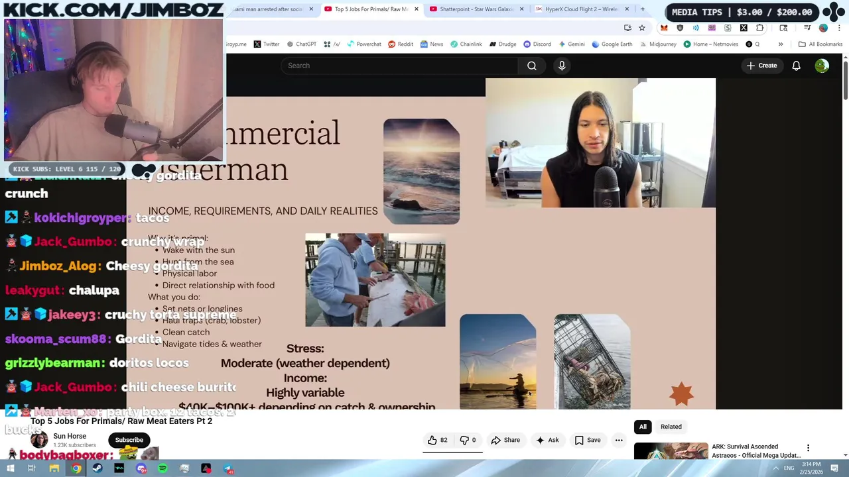This screenshot has height=477, width=849.
Task: Click the YouTube search magnifier button
Action: pyautogui.click(x=532, y=66)
